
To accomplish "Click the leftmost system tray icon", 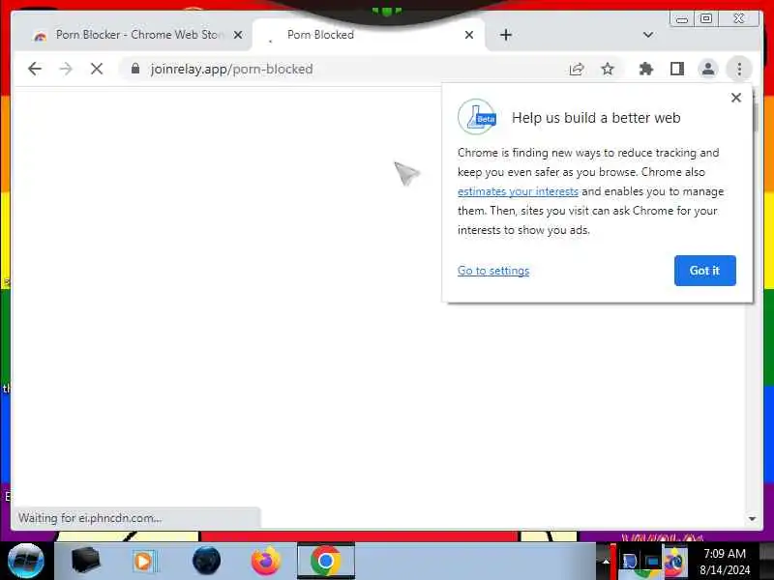I will coord(630,562).
